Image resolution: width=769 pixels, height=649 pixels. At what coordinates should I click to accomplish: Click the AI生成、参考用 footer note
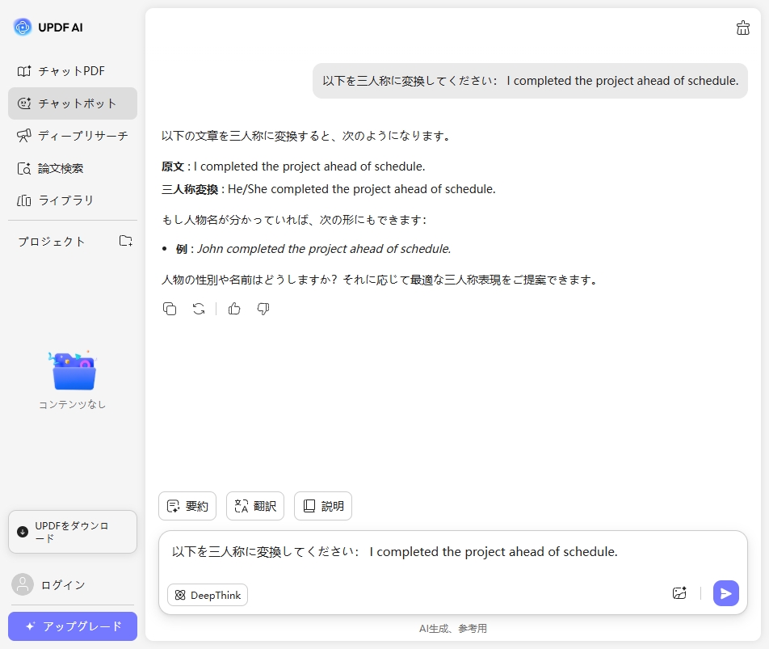click(x=452, y=629)
